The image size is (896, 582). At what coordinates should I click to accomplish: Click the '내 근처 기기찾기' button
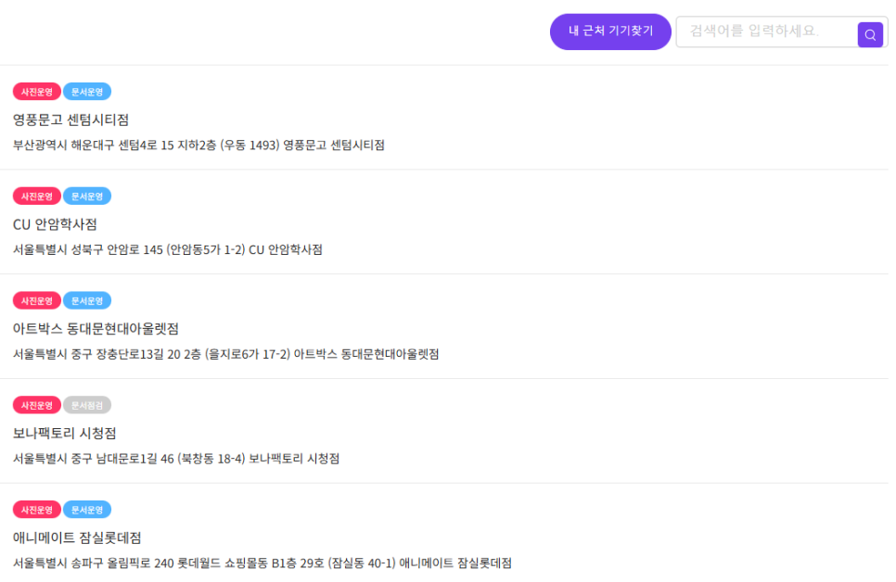tap(610, 32)
